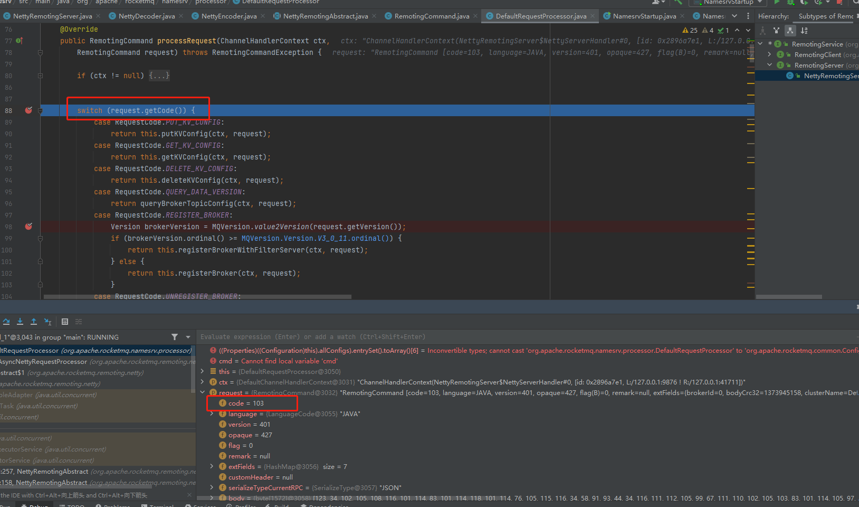
Task: Open the NettyRemotingServer.java tab
Action: [52, 16]
